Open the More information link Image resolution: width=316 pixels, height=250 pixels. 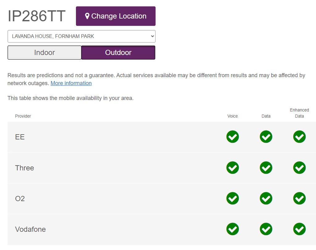(71, 83)
